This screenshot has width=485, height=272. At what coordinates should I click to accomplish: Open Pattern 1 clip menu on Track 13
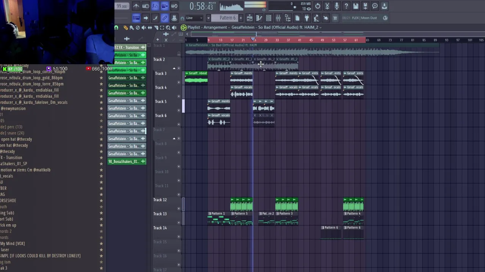(x=209, y=213)
